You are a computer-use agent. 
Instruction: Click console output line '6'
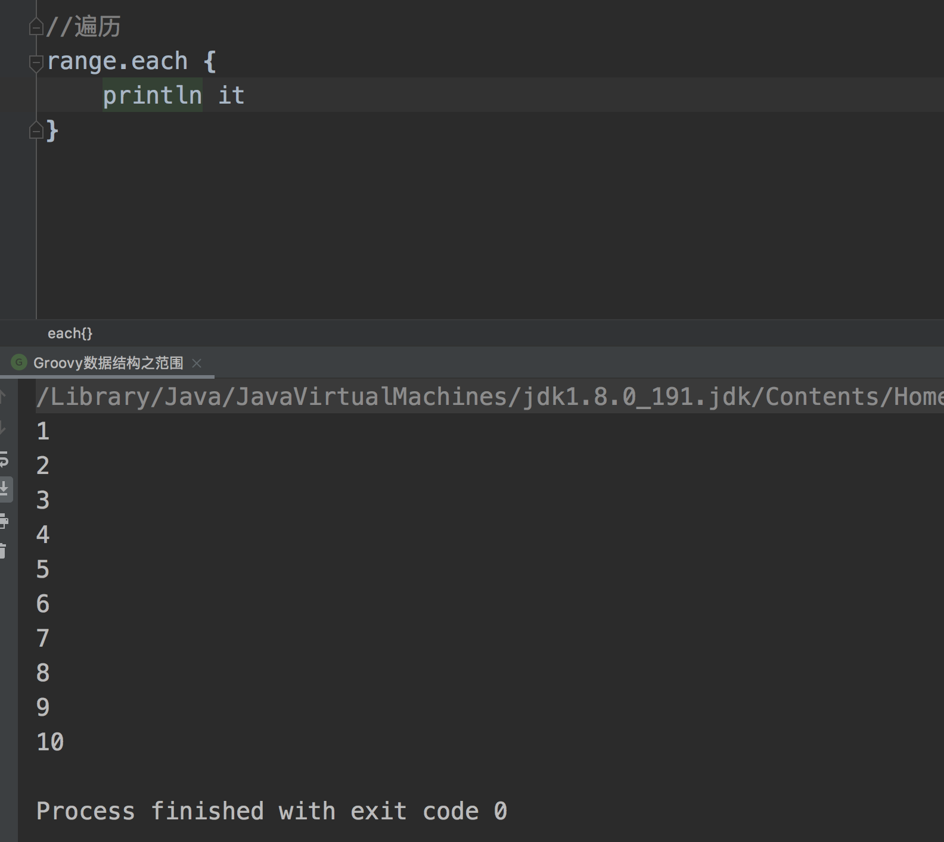pos(43,604)
